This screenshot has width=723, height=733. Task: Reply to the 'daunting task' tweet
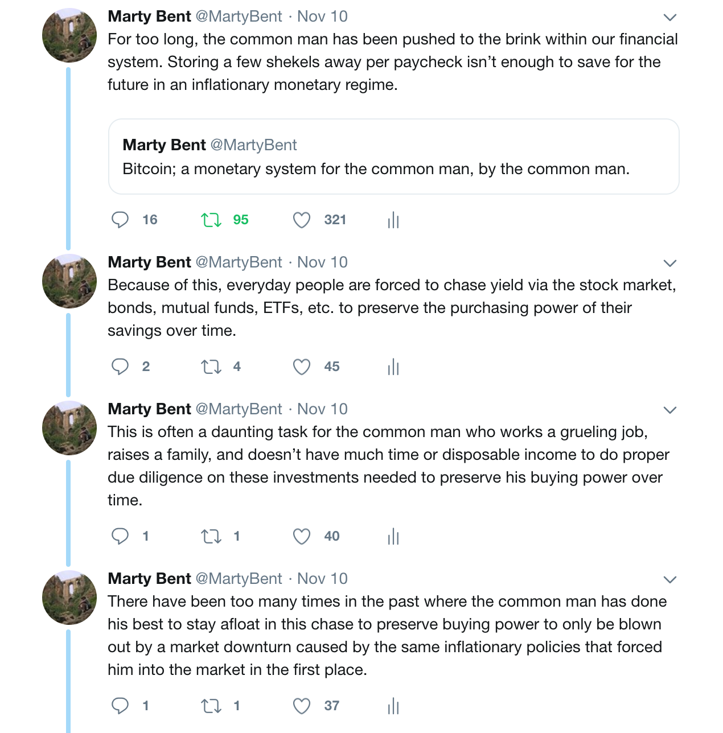coord(120,536)
